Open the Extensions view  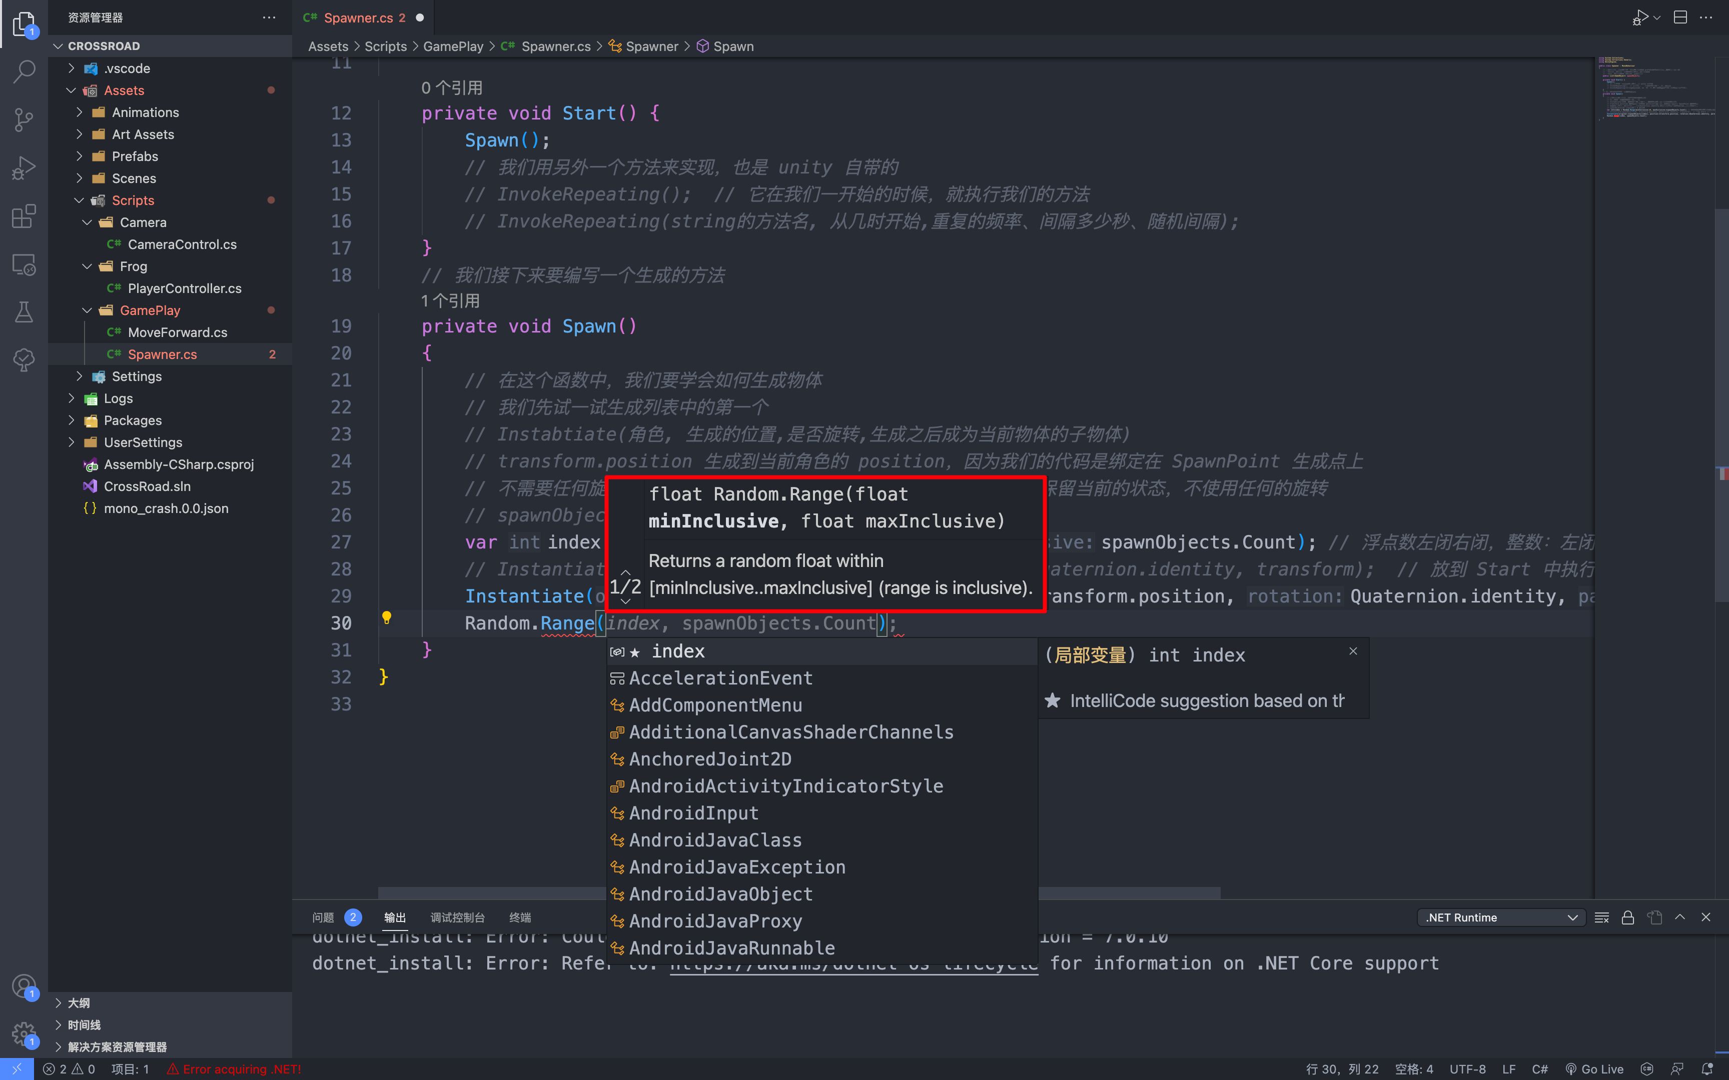[x=24, y=215]
